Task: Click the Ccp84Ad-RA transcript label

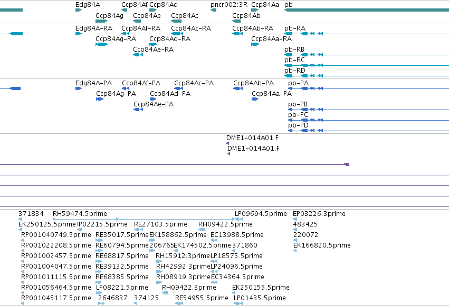Action: pyautogui.click(x=170, y=39)
